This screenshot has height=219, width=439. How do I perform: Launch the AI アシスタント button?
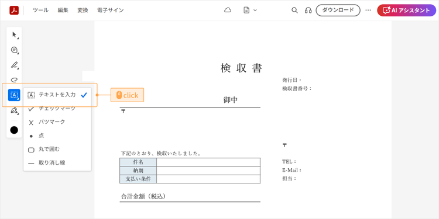coord(407,11)
